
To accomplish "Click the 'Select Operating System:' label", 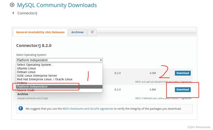I will click(x=31, y=55).
